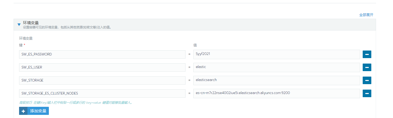Viewport: 393px width, 118px height.
Task: Click the plus icon on 添加变量
Action: pos(23,111)
